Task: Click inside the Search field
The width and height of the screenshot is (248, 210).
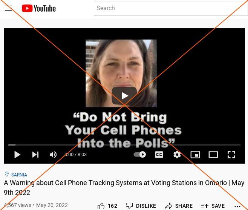Action: 171,8
